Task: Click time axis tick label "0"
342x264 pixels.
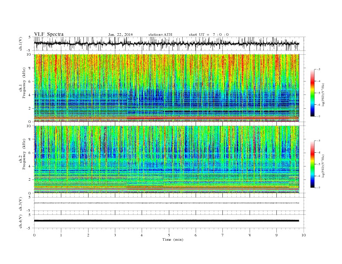Action: (x=34, y=235)
